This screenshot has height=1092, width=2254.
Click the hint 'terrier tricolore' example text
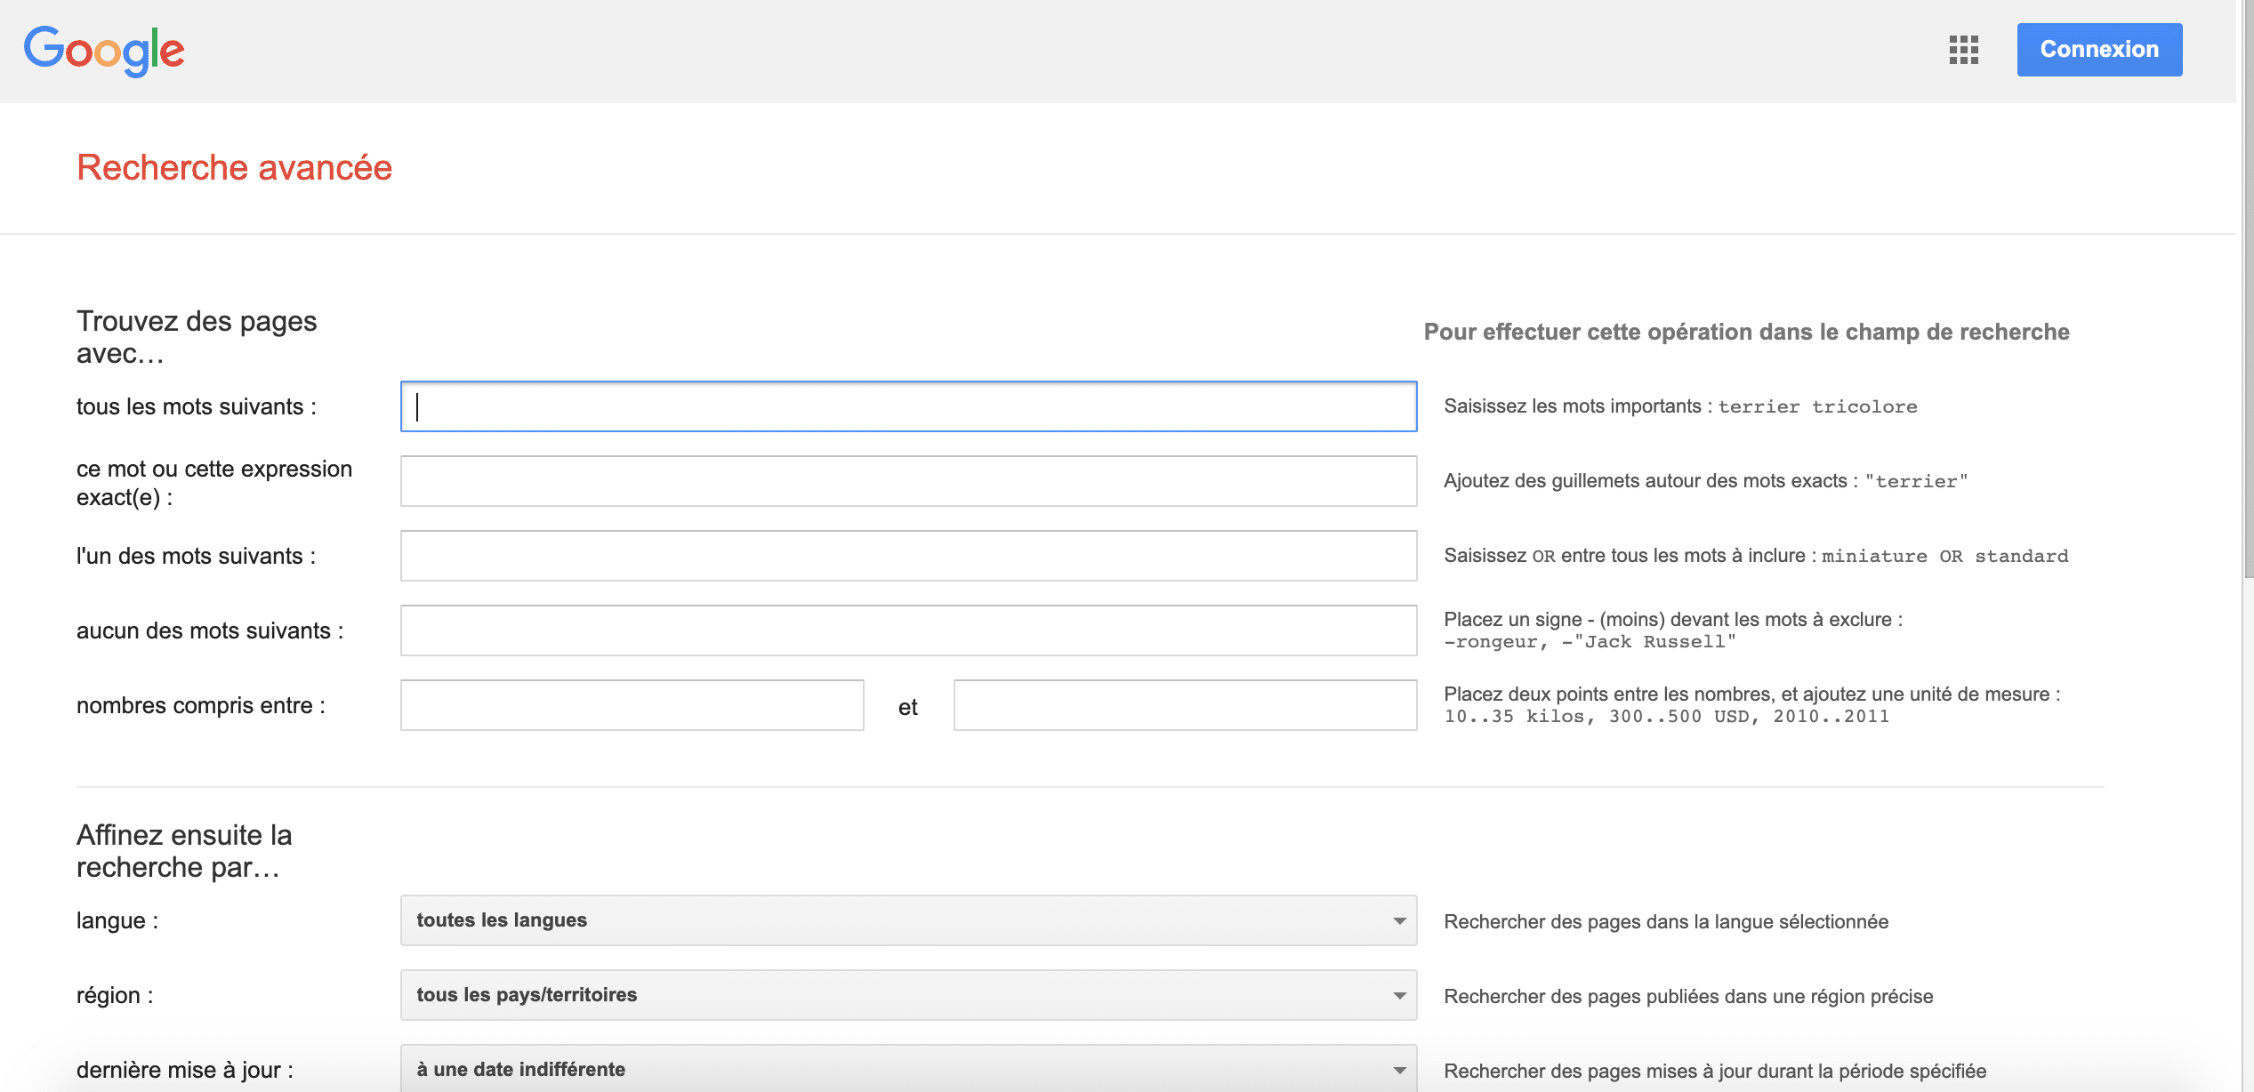[x=1817, y=406]
